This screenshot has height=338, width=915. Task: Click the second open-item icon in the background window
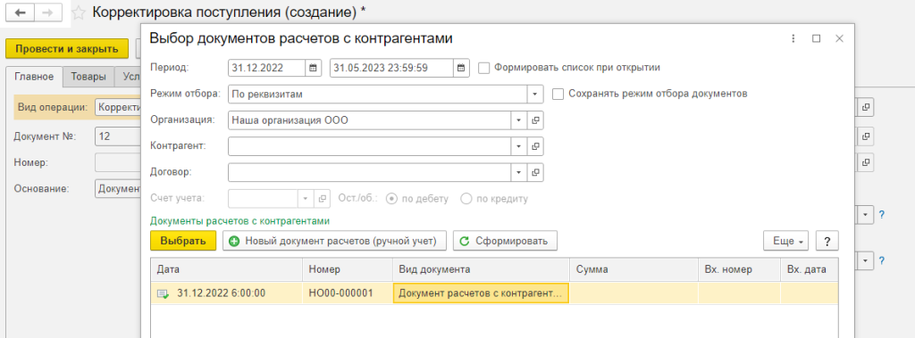[x=866, y=136]
